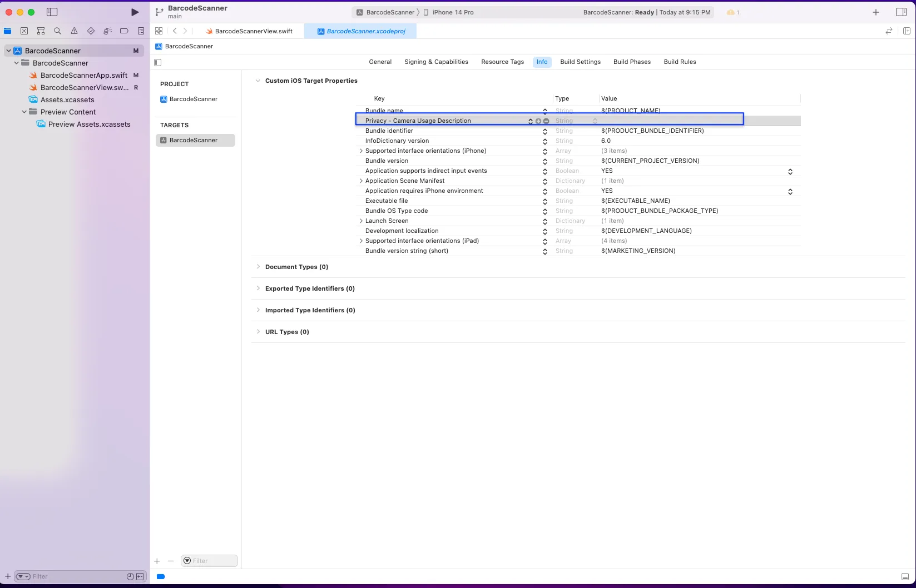The image size is (916, 588).
Task: Collapse Custom iOS Target Properties section
Action: [258, 81]
